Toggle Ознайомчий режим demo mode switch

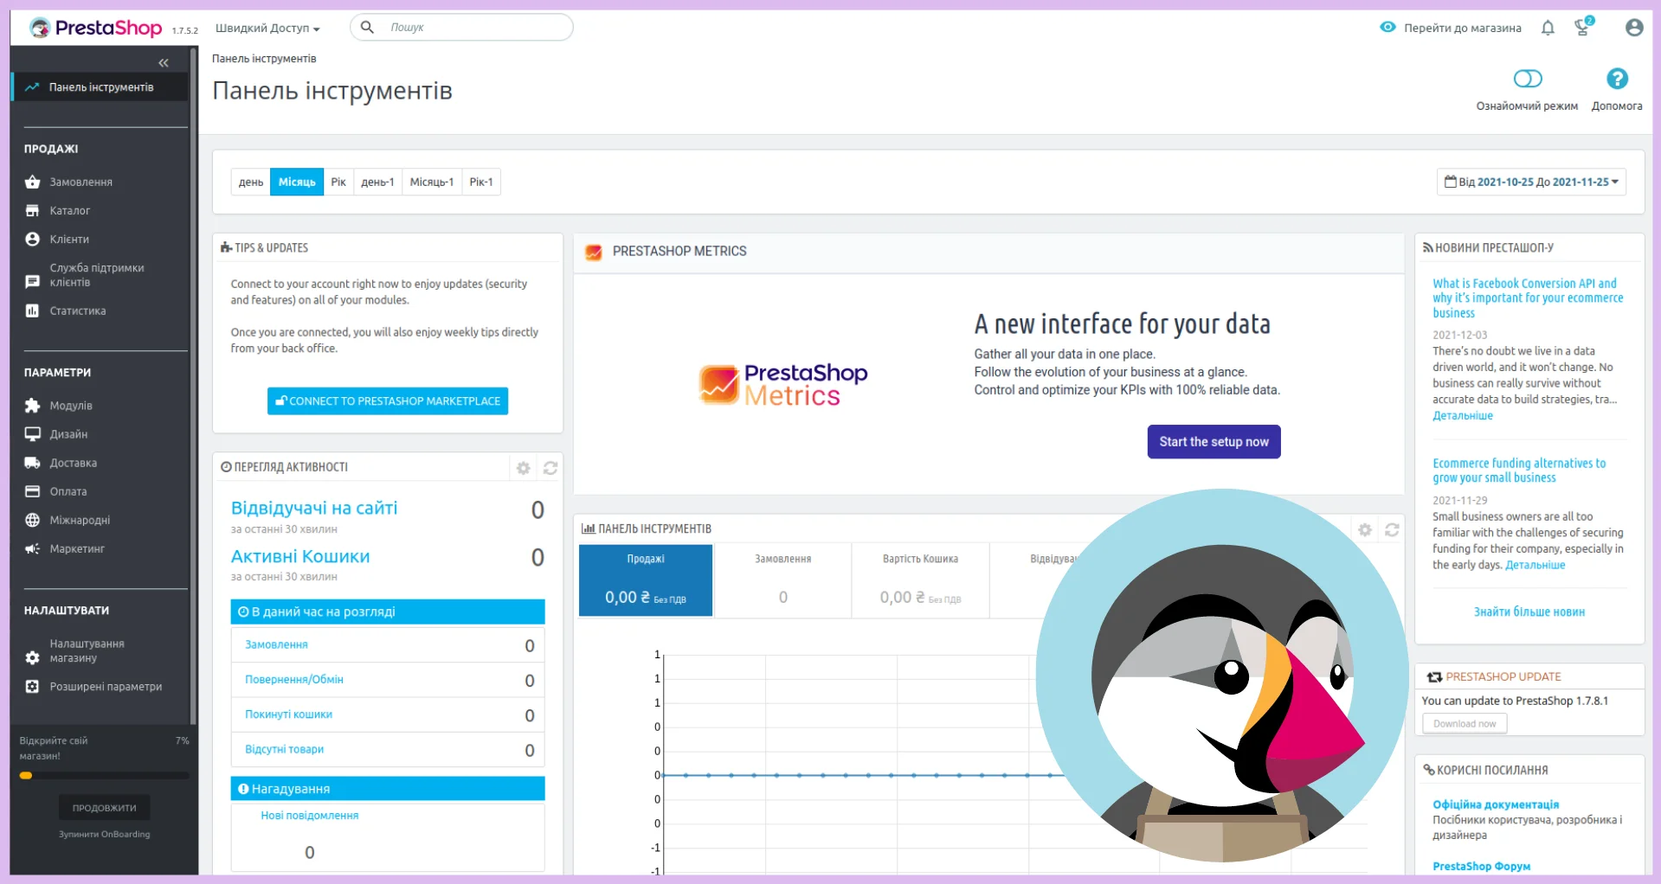1528,79
